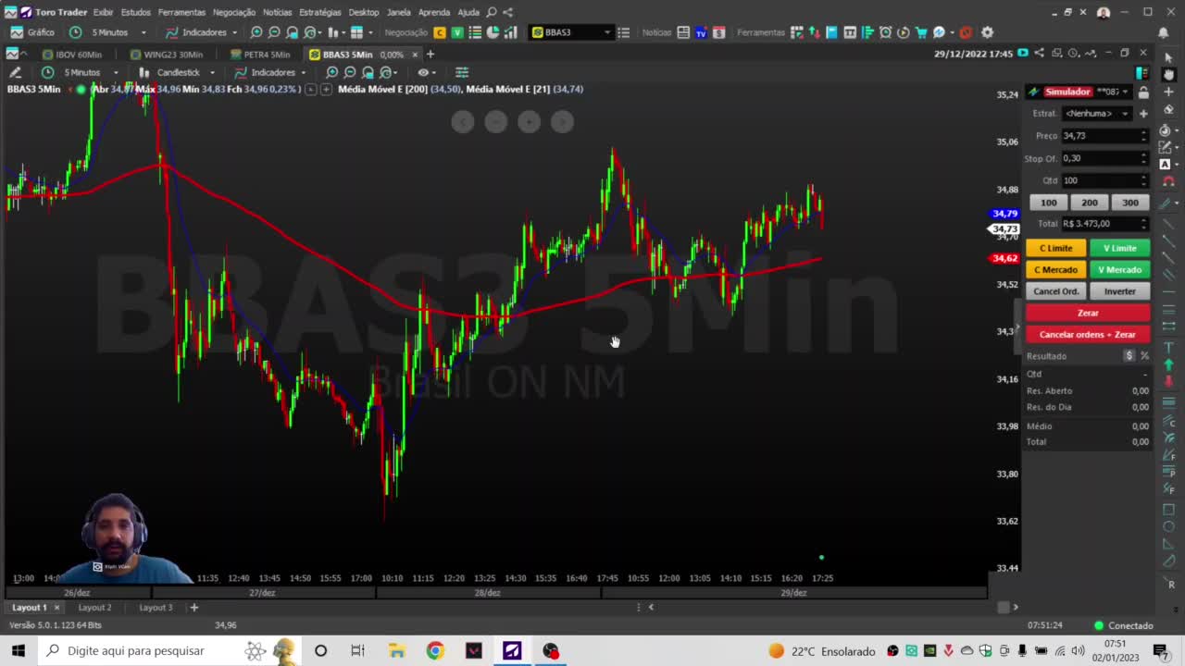Open the Estudos menu
This screenshot has width=1185, height=666.
pos(135,12)
